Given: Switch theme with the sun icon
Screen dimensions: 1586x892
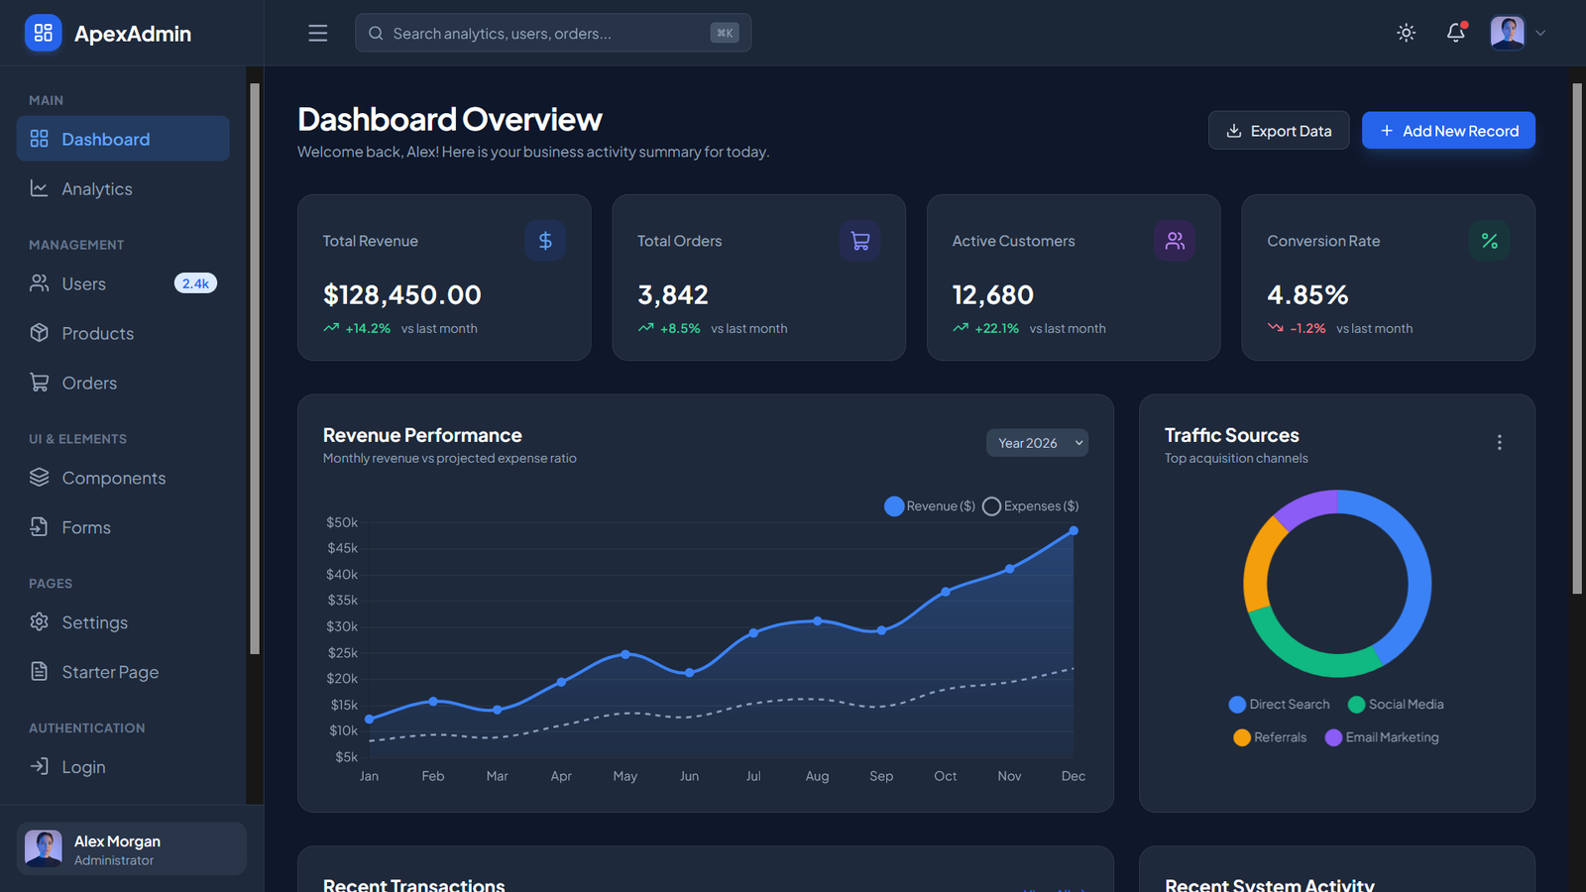Looking at the screenshot, I should coord(1406,33).
